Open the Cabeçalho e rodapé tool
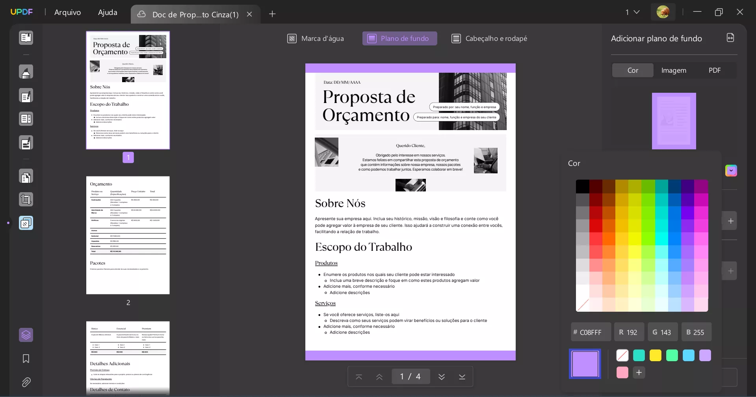 tap(489, 39)
